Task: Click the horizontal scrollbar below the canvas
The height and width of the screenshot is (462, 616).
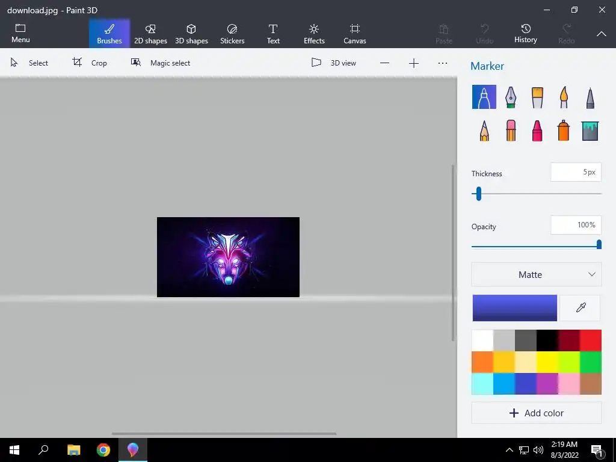Action: pyautogui.click(x=224, y=434)
